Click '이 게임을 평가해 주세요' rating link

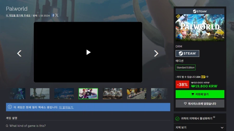(18, 16)
